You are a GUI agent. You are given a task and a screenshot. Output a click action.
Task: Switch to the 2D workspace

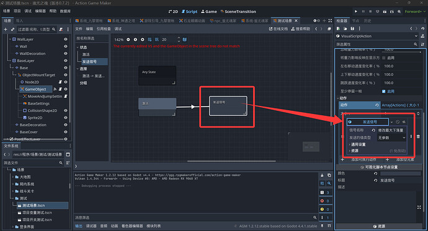tap(173, 11)
